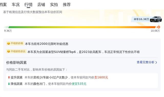Open 查看完整分析 link
This screenshot has height=97, width=164.
147,62
